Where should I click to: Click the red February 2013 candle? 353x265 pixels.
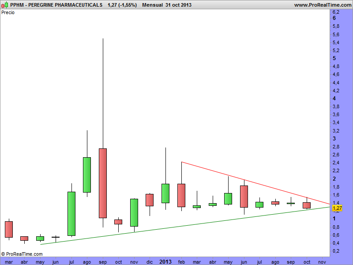[x=181, y=195]
